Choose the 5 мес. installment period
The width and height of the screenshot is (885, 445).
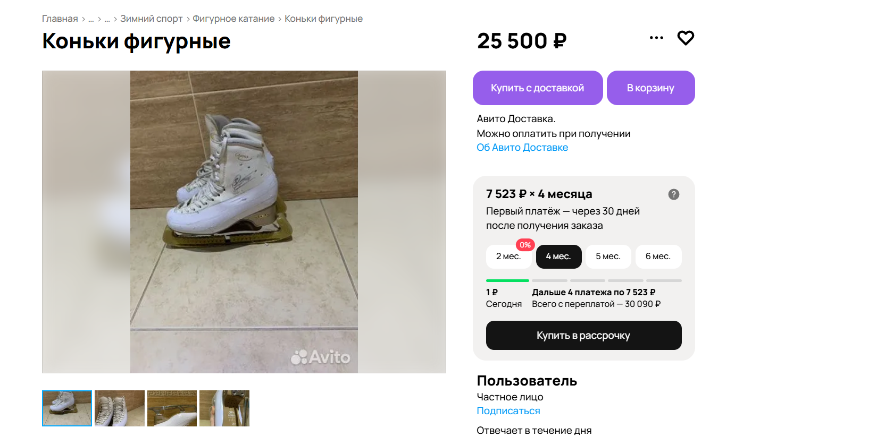[x=608, y=256]
